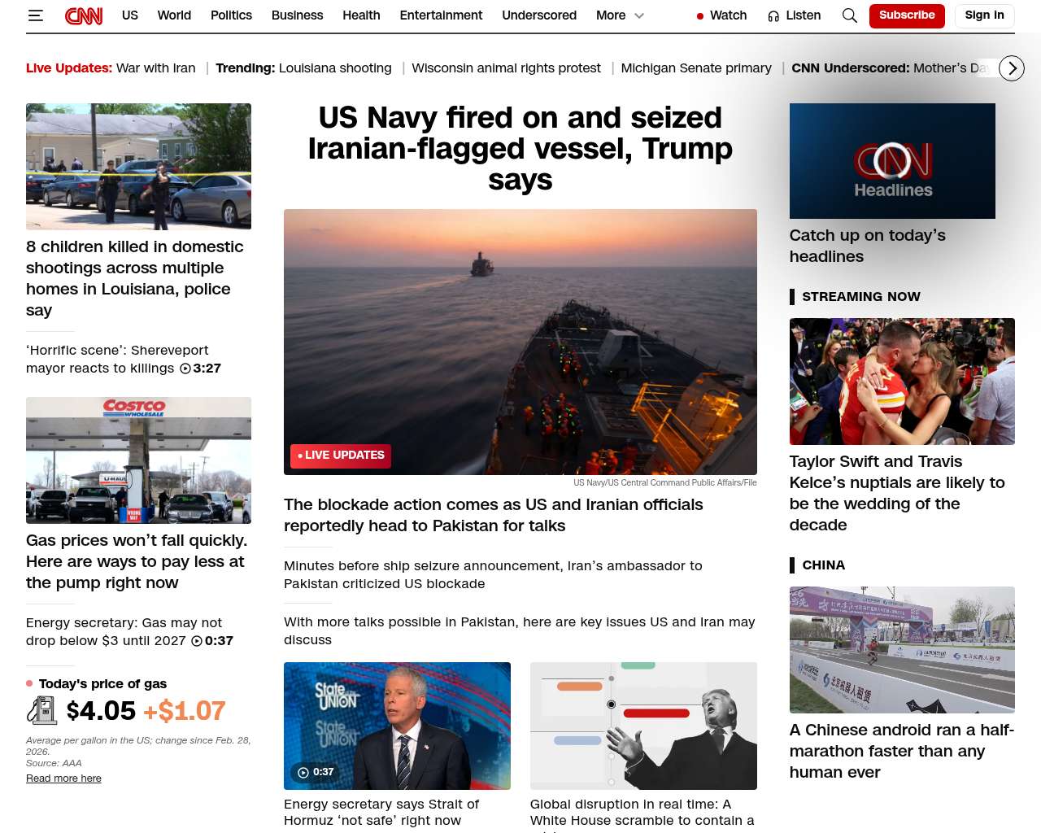This screenshot has width=1041, height=833.
Task: Open Catch up on today's headlines link
Action: coord(868,246)
